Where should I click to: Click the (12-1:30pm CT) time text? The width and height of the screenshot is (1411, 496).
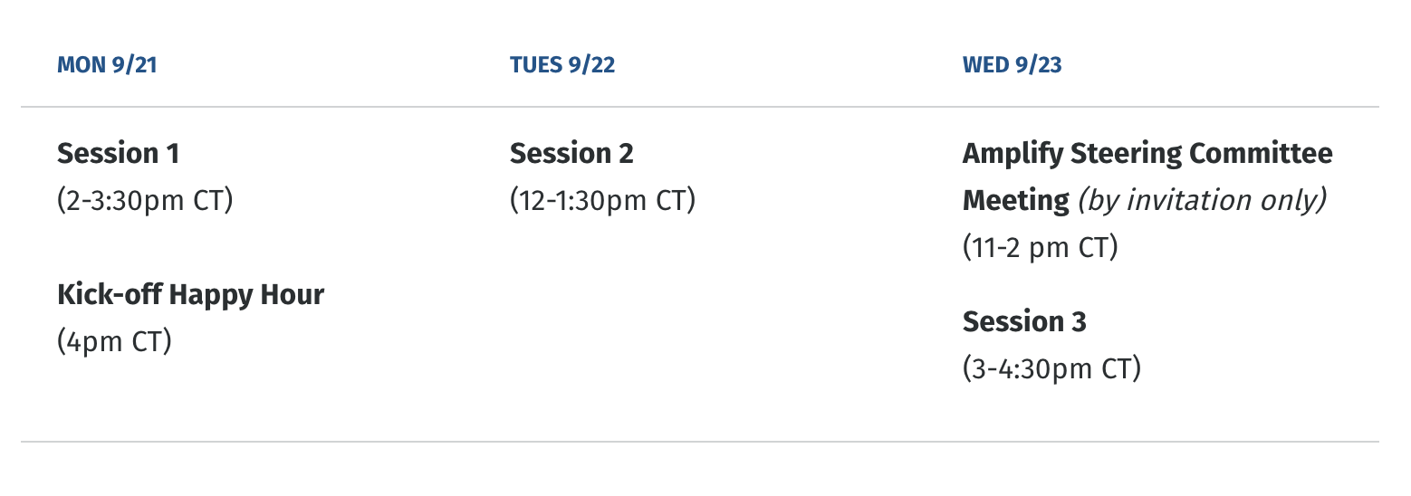(602, 200)
